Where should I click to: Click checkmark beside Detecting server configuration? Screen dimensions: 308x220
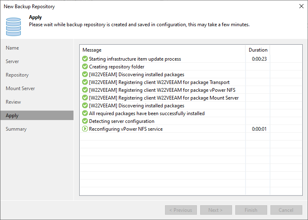coord(85,121)
